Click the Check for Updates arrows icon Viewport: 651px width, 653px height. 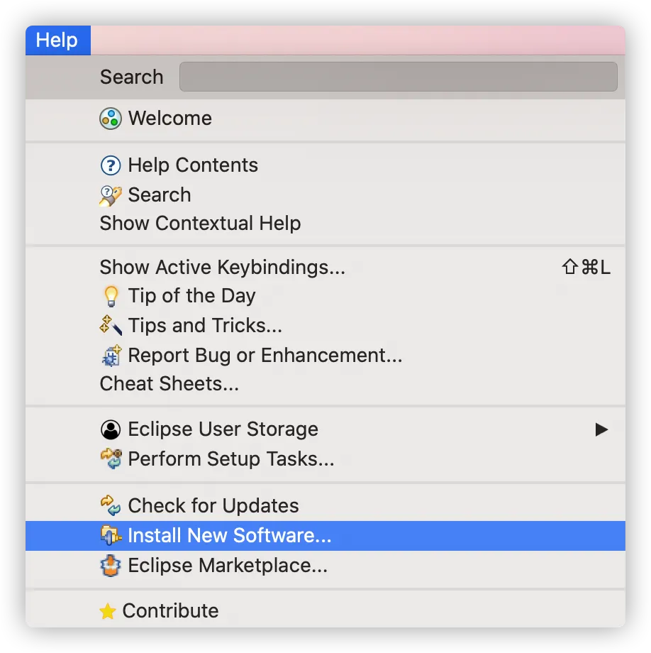click(x=111, y=506)
